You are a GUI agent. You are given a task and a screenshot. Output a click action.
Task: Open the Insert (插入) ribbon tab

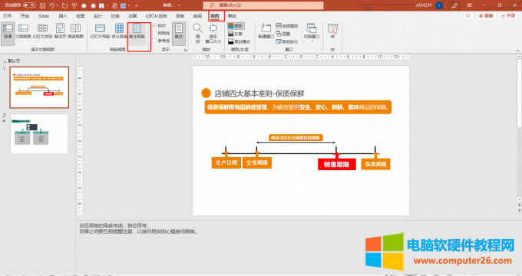pos(63,16)
